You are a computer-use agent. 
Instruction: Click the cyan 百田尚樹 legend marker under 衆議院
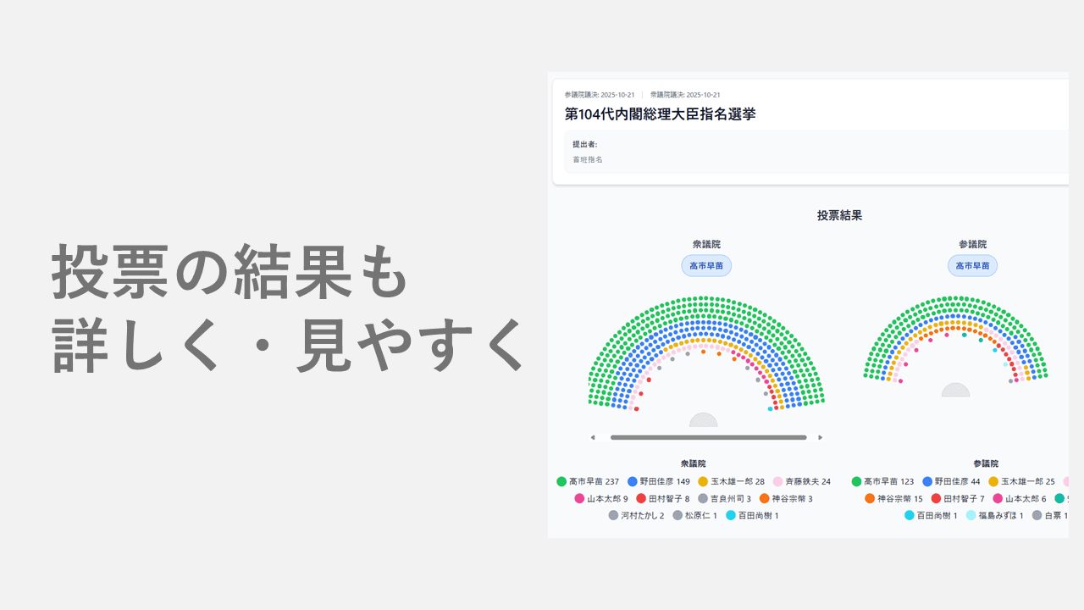pyautogui.click(x=733, y=514)
